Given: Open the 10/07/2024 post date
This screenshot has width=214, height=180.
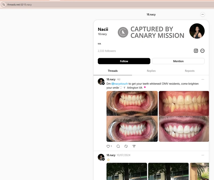Looking at the screenshot, I should (x=123, y=155).
